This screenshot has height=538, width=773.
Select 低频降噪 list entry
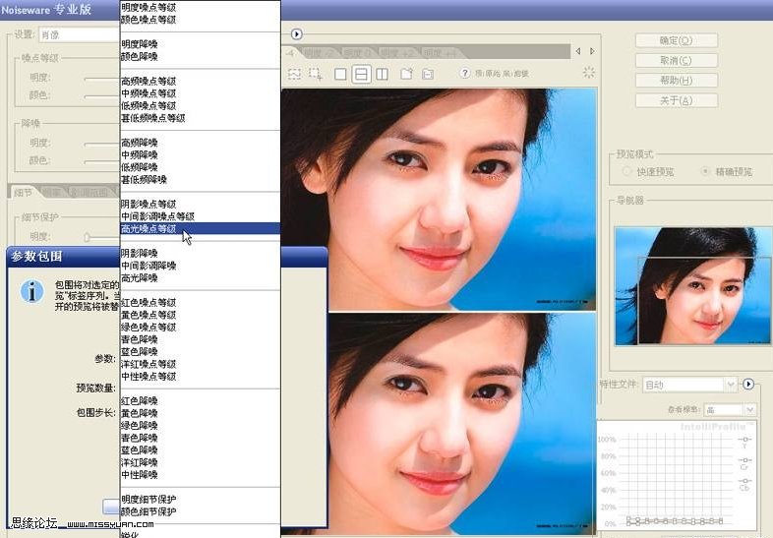coord(201,167)
